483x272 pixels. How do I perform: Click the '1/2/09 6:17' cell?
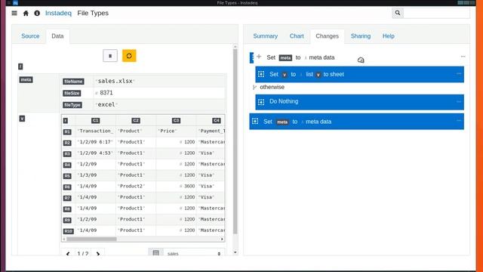[95, 142]
